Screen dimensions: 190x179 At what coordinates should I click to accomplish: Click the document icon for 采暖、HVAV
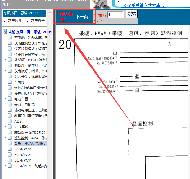click(x=10, y=143)
